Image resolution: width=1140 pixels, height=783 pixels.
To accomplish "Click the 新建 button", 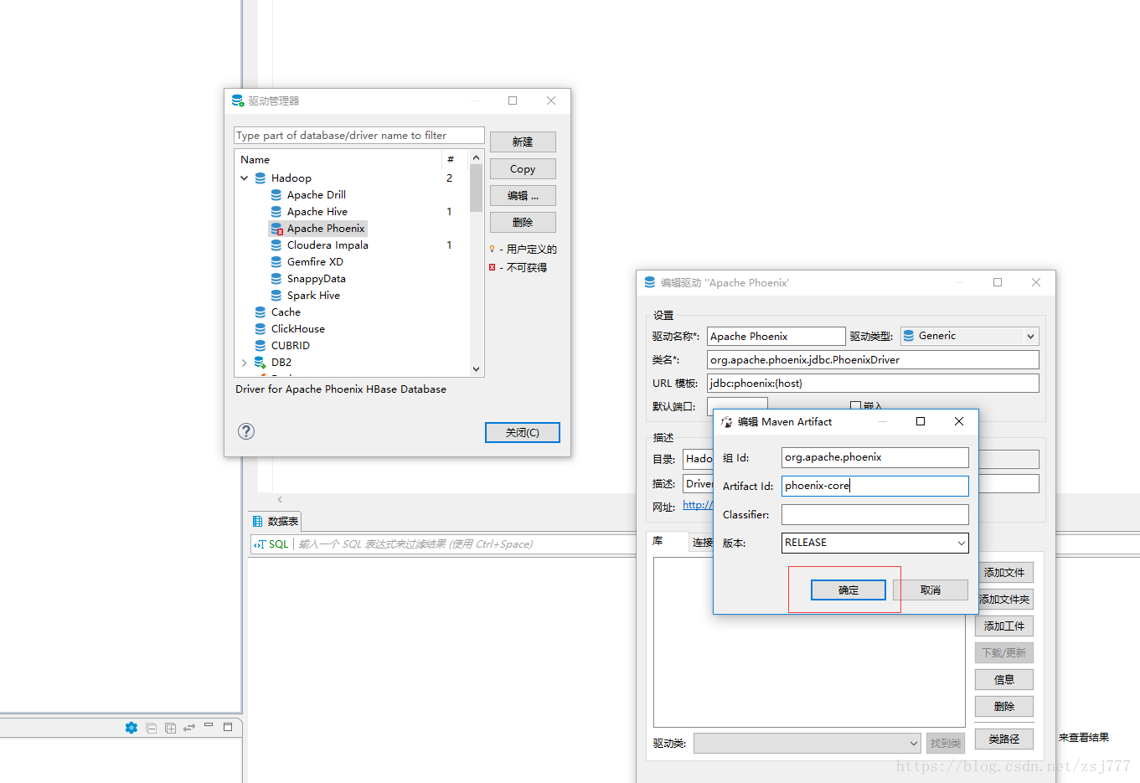I will [x=523, y=142].
